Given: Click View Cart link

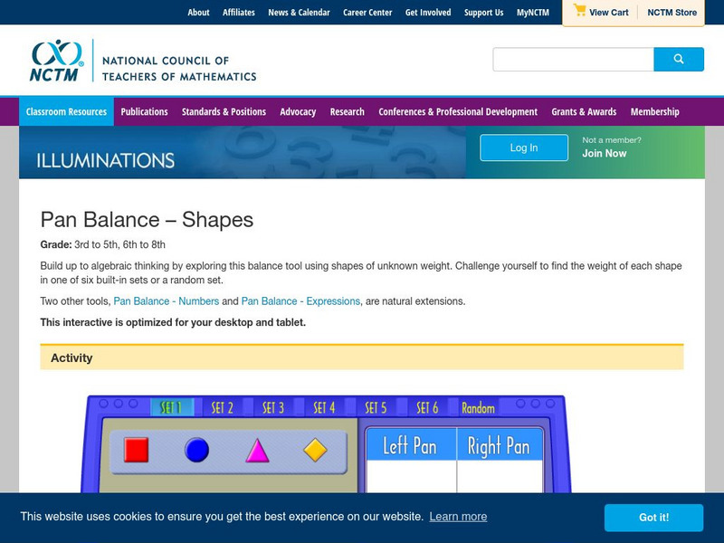Looking at the screenshot, I should [x=608, y=13].
